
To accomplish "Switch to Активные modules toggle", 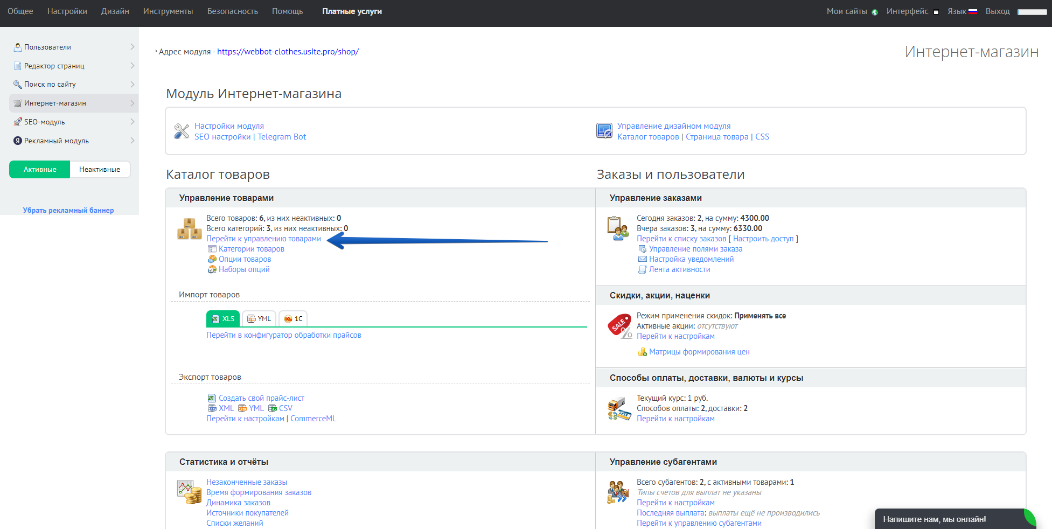I will pyautogui.click(x=40, y=169).
